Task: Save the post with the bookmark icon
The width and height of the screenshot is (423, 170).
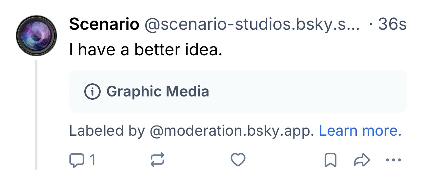Action: 330,160
